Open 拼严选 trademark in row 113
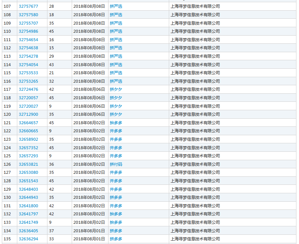Image resolution: width=299 pixels, height=244 pixels. (116, 56)
